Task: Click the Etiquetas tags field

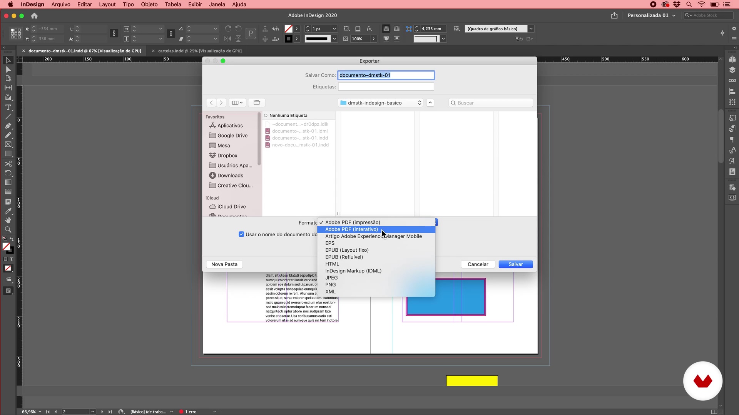Action: tap(386, 87)
